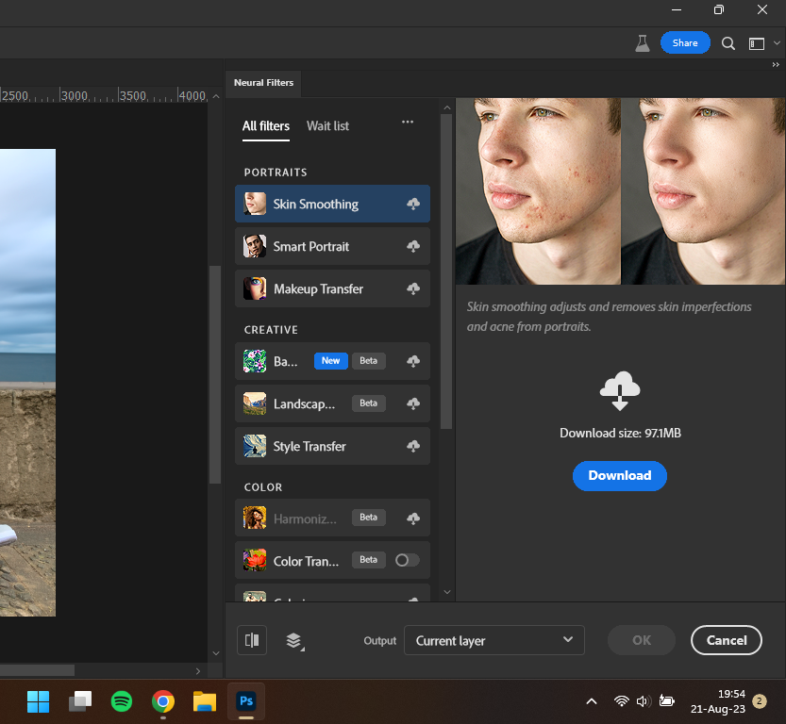The height and width of the screenshot is (724, 786).
Task: Click the large cloud download icon
Action: [620, 391]
